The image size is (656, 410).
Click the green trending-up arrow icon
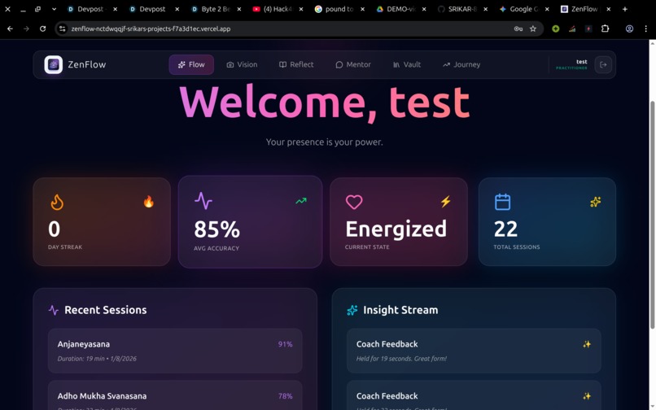pos(301,201)
